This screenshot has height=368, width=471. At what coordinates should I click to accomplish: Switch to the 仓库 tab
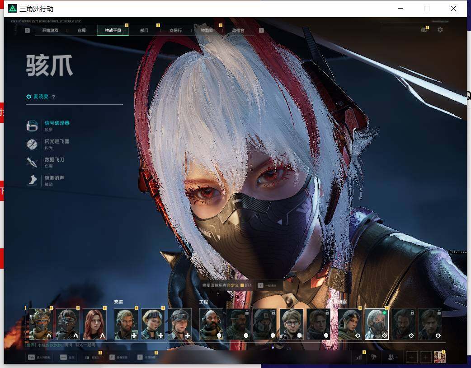[82, 30]
